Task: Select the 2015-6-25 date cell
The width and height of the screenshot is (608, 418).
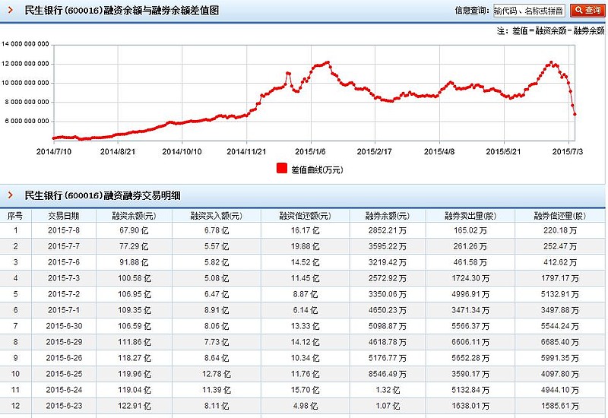Action: 64,374
